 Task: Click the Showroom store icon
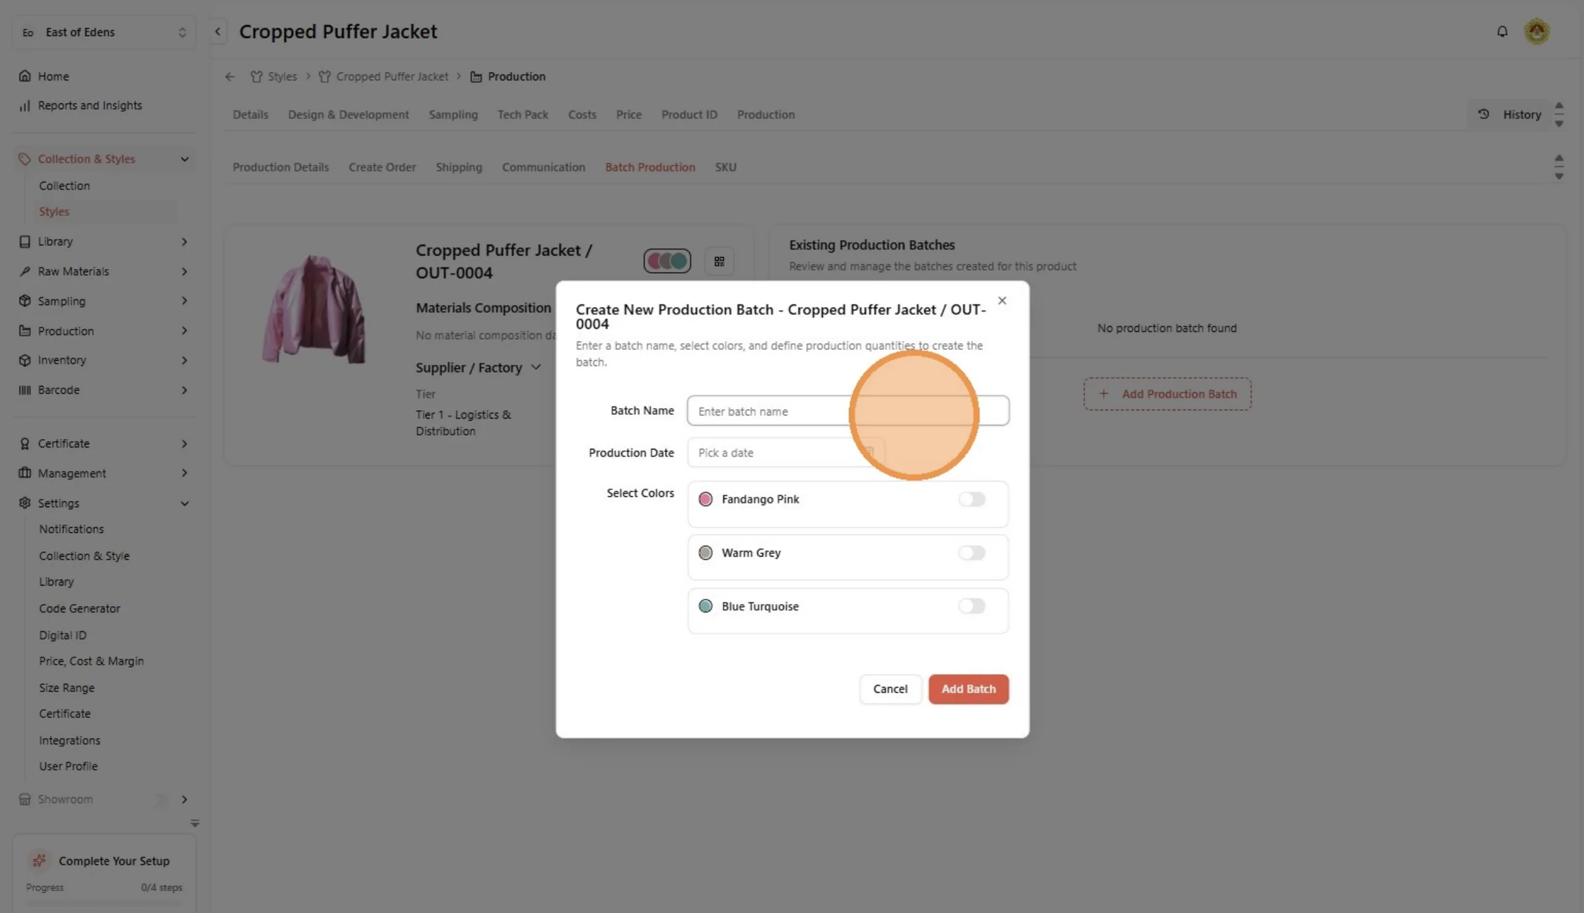25,799
